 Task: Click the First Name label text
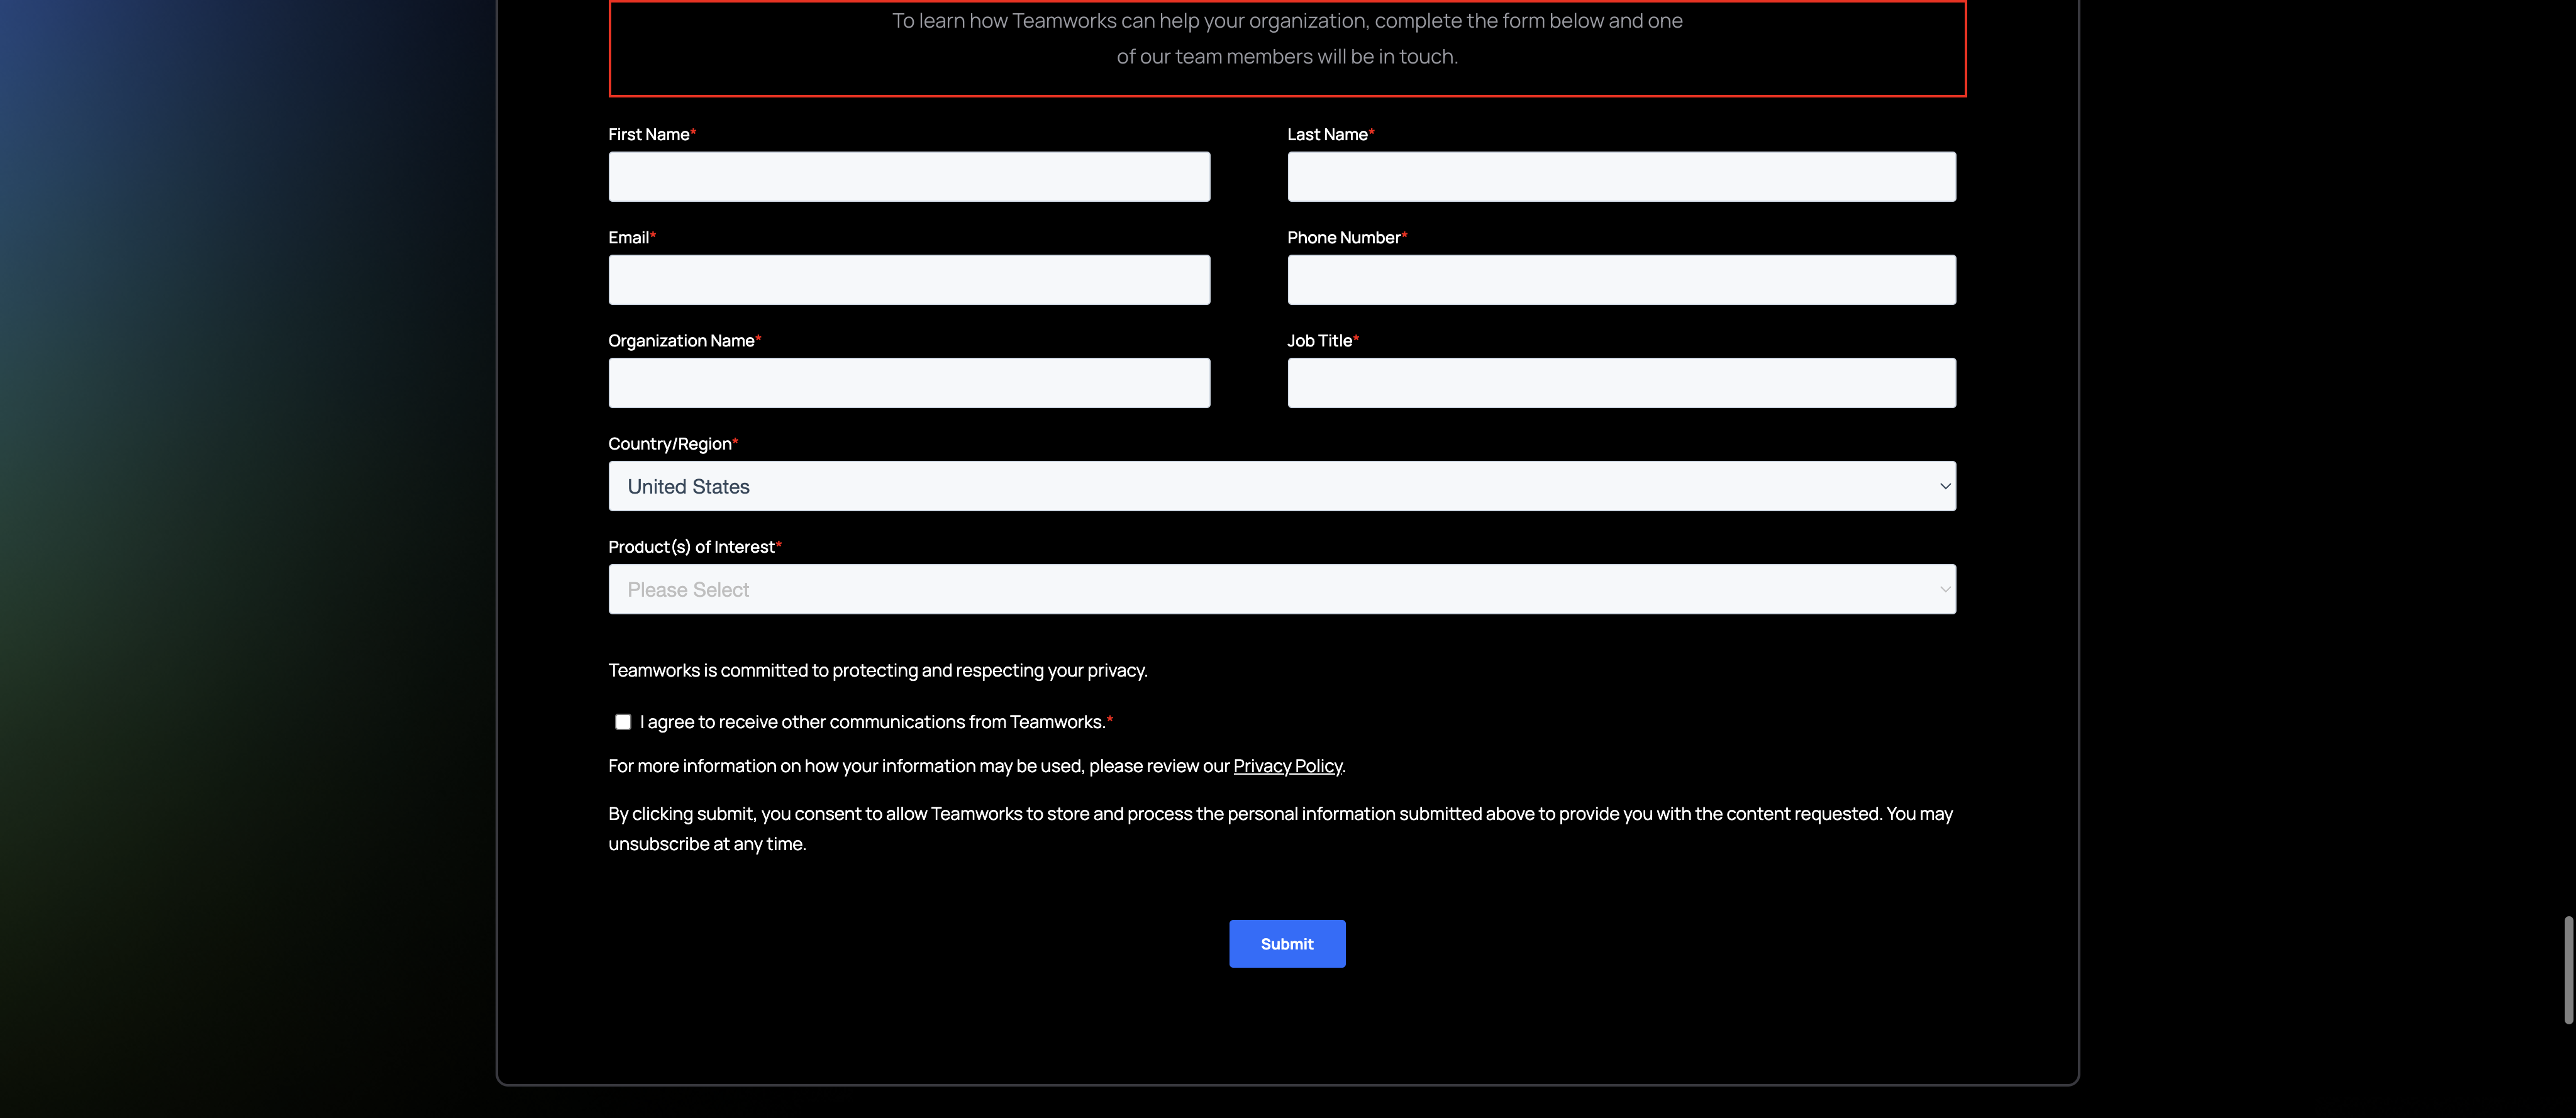click(648, 135)
